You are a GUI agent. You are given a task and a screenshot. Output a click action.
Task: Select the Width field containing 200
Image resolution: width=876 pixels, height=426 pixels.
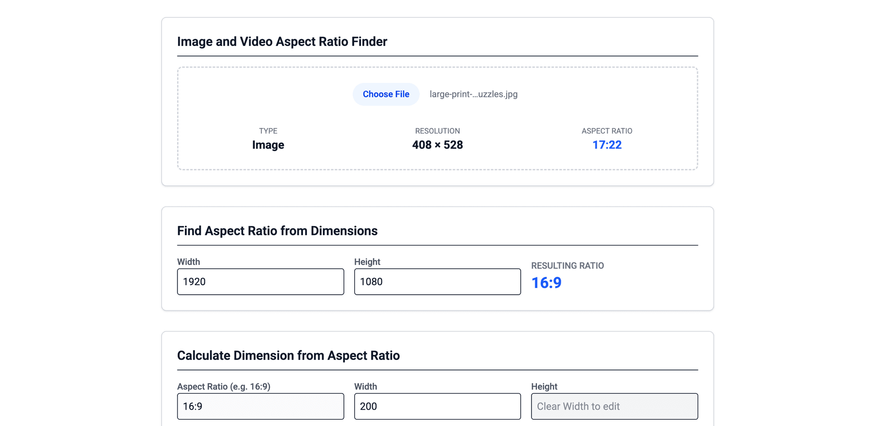(x=437, y=406)
